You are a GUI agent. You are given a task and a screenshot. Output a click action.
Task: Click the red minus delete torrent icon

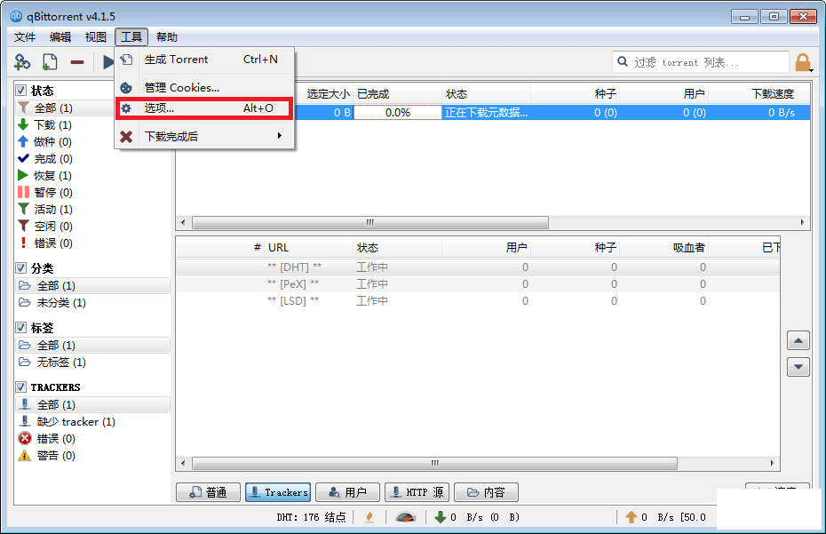coord(77,62)
